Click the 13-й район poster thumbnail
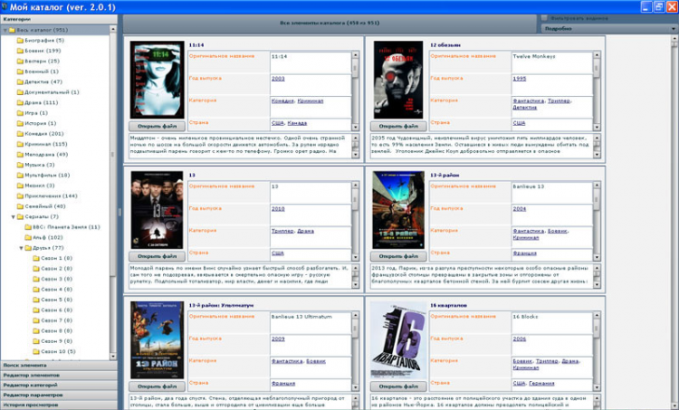This screenshot has width=679, height=410. (398, 210)
